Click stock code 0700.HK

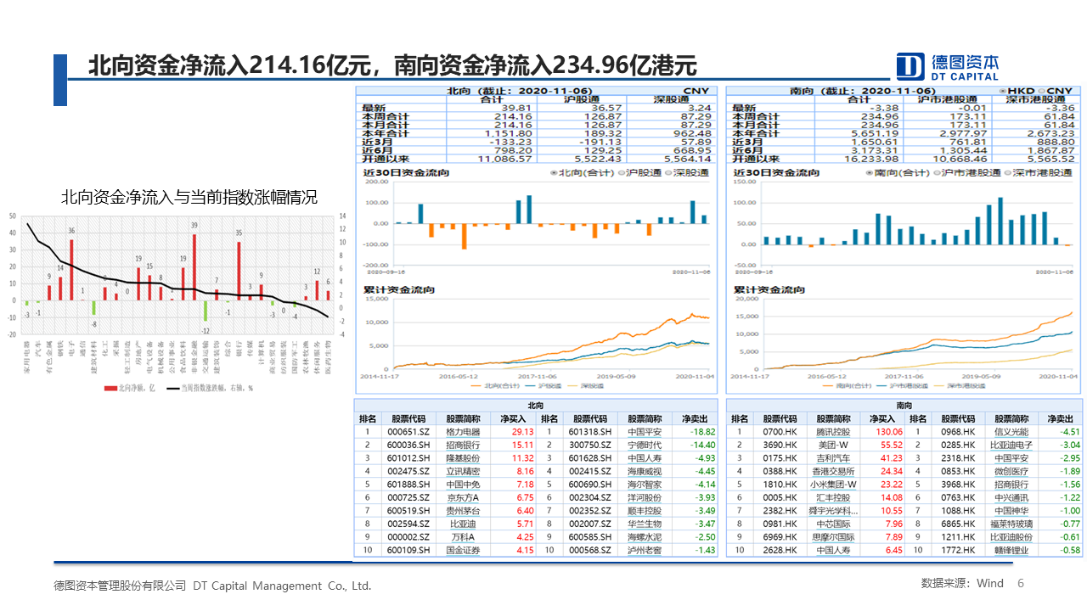click(780, 431)
